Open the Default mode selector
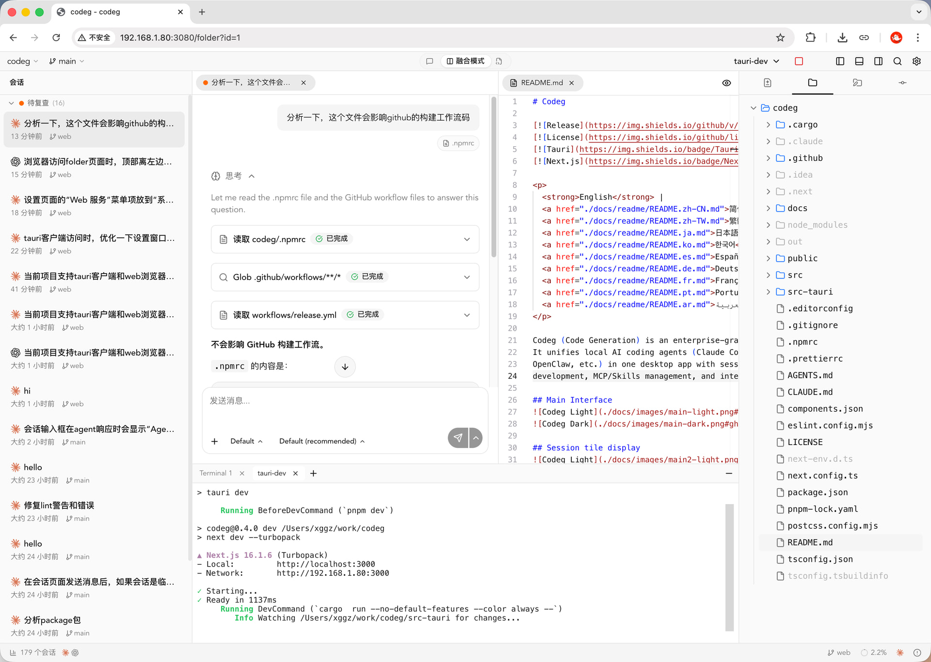Image resolution: width=931 pixels, height=662 pixels. 246,441
